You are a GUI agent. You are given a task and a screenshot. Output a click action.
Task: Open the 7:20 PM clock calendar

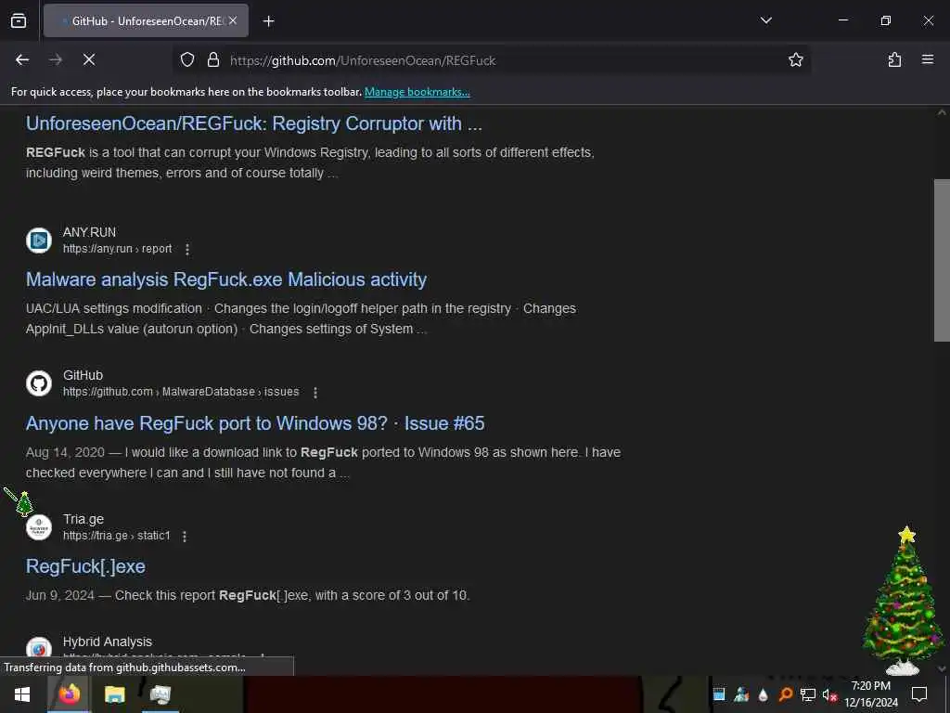(x=870, y=694)
